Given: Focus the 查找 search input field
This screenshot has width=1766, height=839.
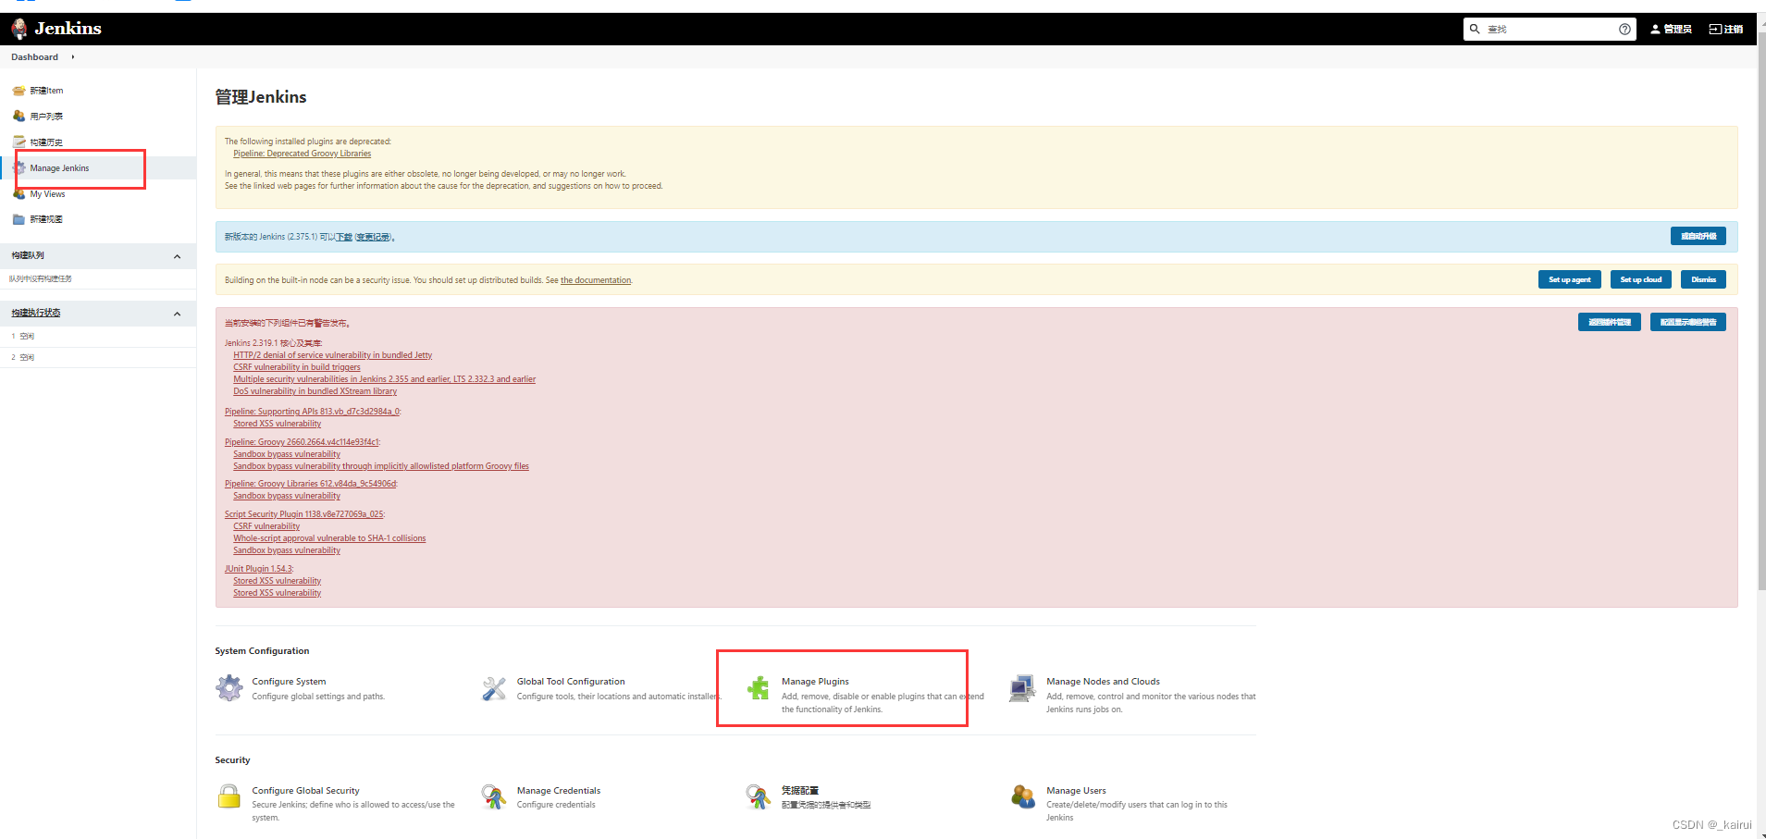Looking at the screenshot, I should [x=1550, y=30].
